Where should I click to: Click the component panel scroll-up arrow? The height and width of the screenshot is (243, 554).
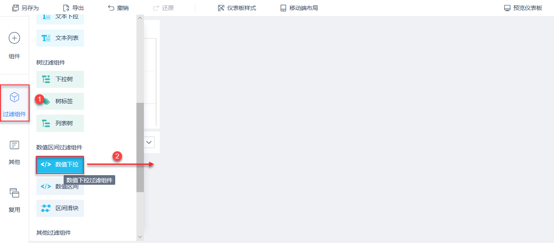point(140,18)
